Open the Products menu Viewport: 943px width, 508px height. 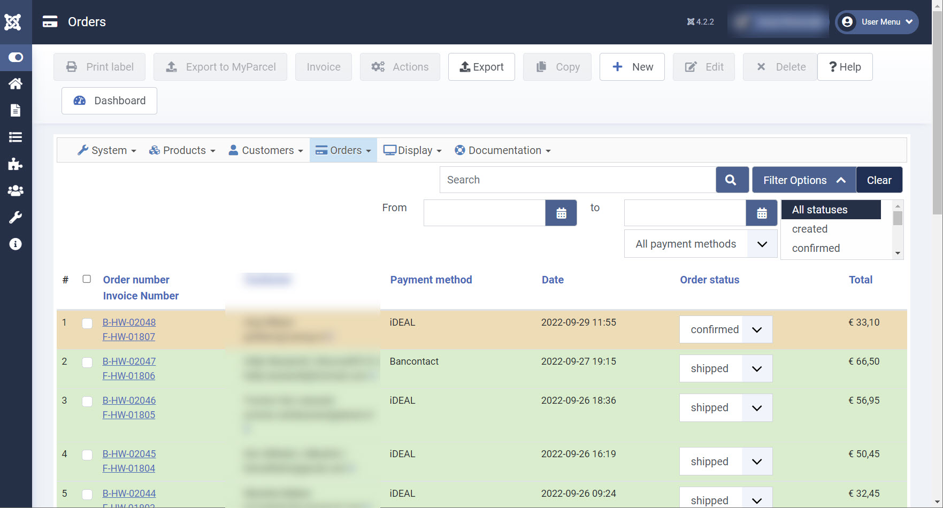(x=182, y=151)
